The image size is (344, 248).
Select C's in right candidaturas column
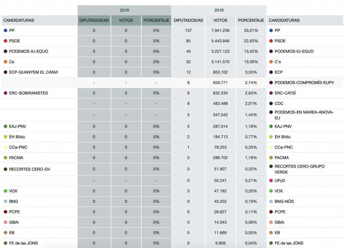[x=278, y=62]
